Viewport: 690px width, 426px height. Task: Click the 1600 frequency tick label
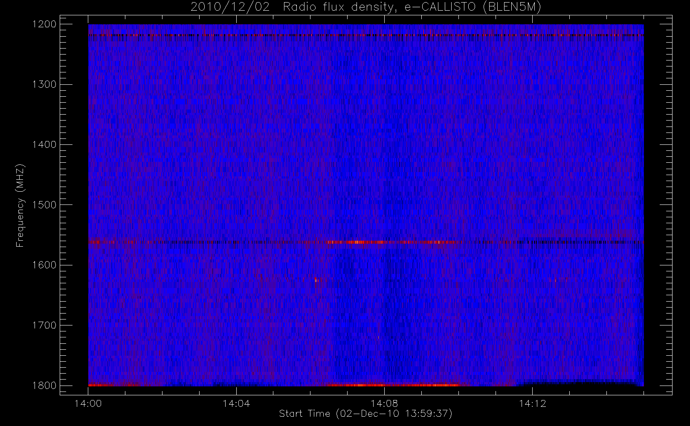point(44,265)
